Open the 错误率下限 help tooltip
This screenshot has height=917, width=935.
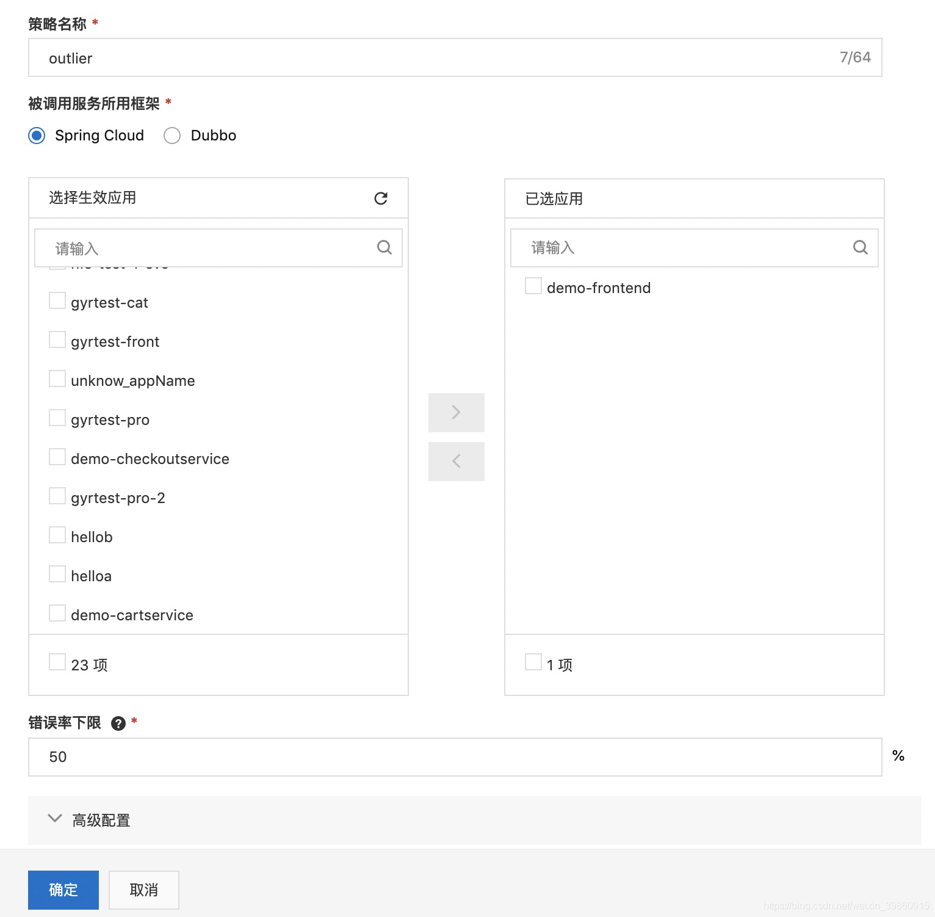point(118,723)
